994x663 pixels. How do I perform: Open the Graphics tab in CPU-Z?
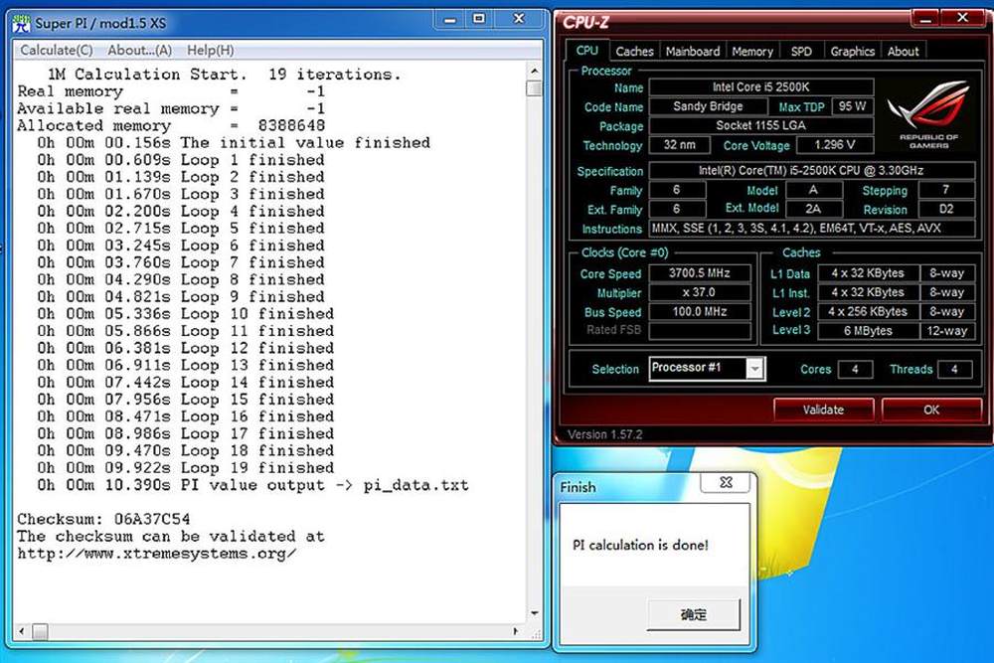[852, 52]
